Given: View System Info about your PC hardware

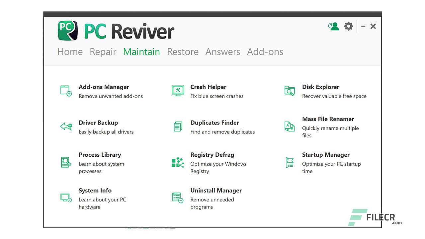Looking at the screenshot, I should coord(95,190).
